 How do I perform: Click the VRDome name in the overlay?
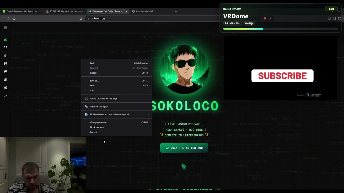pos(236,16)
